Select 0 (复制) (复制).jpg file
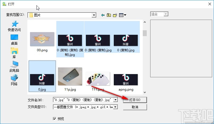This screenshot has height=124, width=214. (98, 37)
